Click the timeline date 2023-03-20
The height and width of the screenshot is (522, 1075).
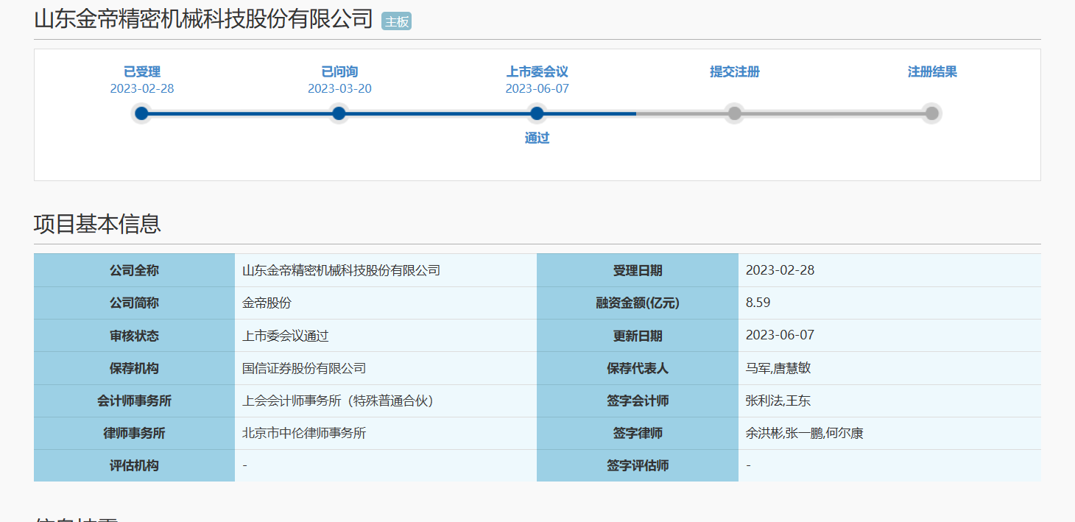point(339,88)
